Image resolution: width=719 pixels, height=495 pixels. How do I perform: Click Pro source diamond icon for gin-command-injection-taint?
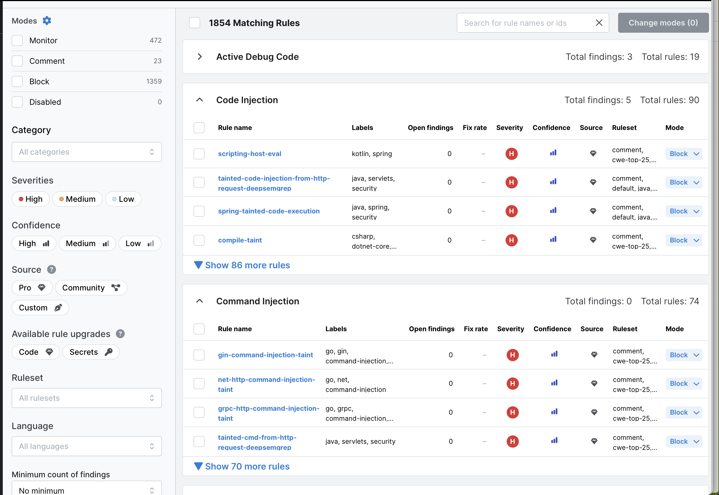pos(594,354)
